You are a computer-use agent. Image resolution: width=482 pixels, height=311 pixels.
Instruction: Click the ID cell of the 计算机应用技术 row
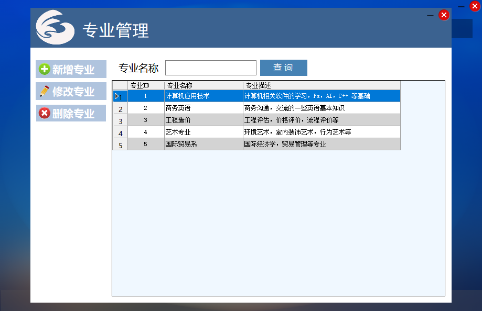pyautogui.click(x=146, y=96)
